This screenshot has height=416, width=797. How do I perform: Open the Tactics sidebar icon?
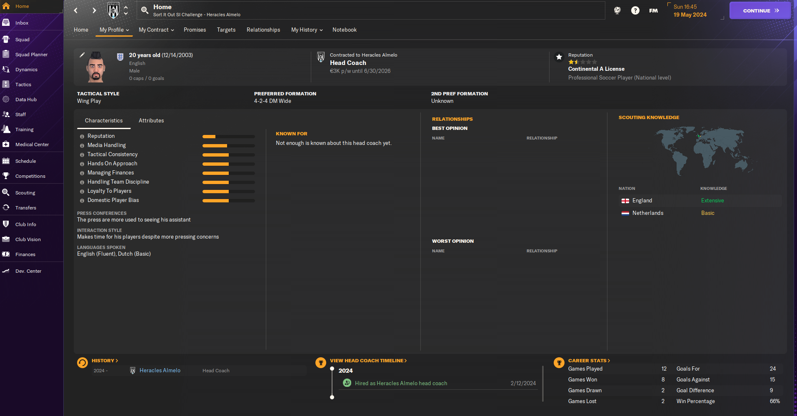coord(6,84)
